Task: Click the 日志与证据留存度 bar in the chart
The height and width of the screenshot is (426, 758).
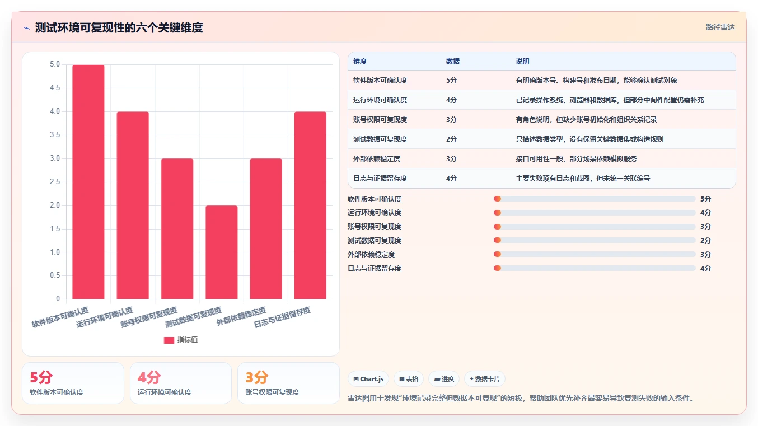Action: pyautogui.click(x=310, y=205)
